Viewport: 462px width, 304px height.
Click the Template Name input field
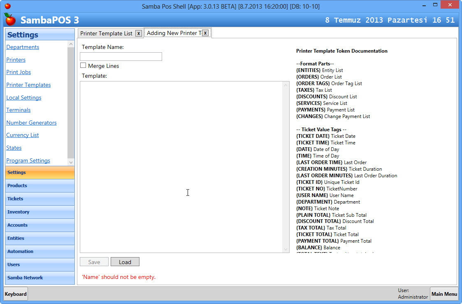[x=121, y=57]
